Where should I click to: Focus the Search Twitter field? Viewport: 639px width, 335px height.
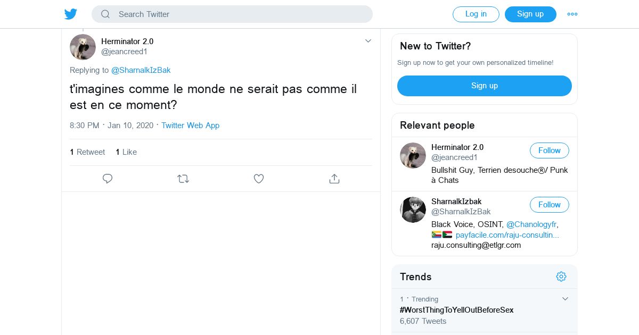pyautogui.click(x=240, y=14)
